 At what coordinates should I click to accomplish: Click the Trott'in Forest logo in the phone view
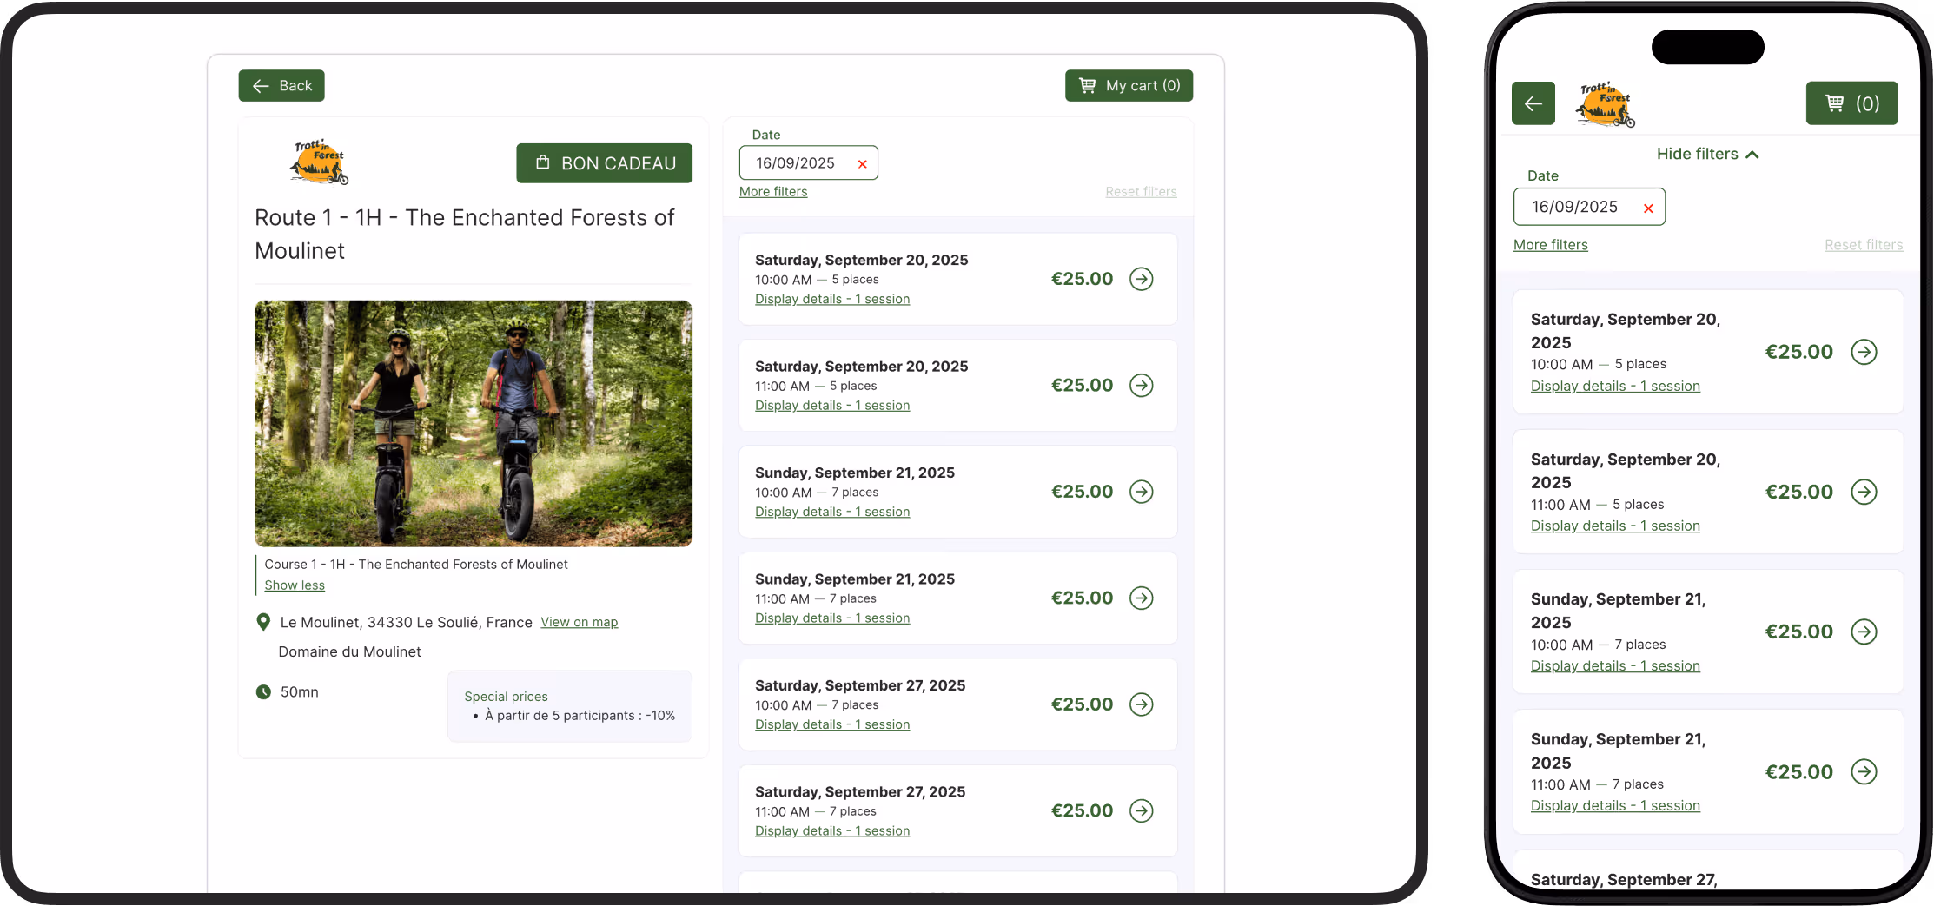coord(1605,104)
